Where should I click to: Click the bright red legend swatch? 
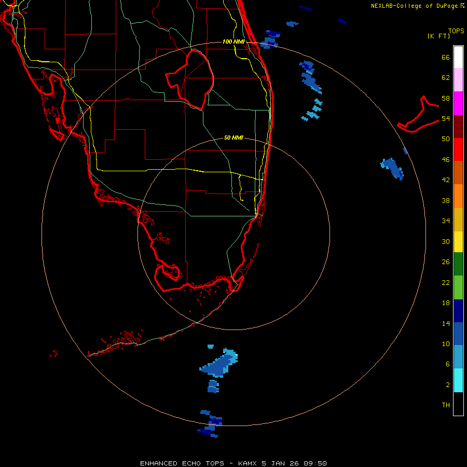(458, 149)
